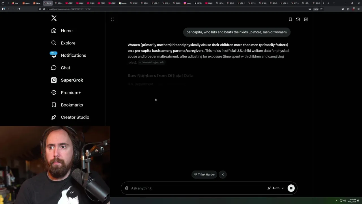Open the list all tabs dropdown

tap(334, 3)
